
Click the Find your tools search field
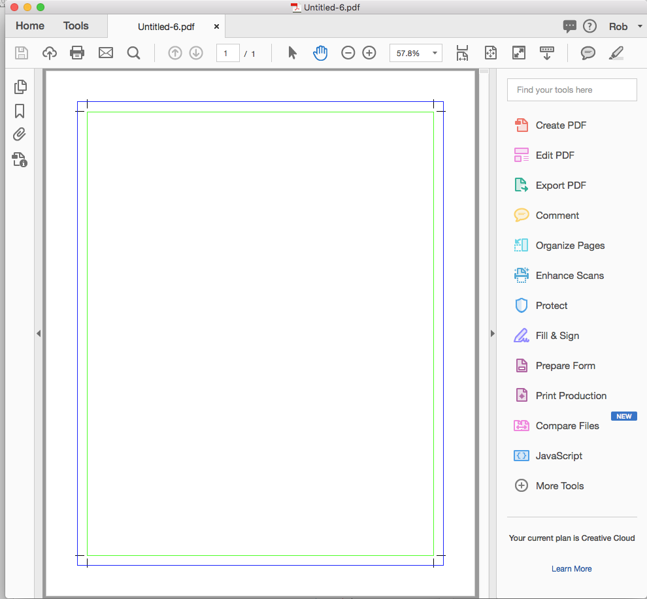572,90
